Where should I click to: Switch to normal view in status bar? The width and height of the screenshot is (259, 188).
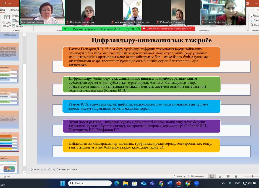212,176
